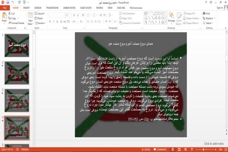228x152 pixels.
Task: Open the Text Direction dropdown
Action: tap(128, 13)
